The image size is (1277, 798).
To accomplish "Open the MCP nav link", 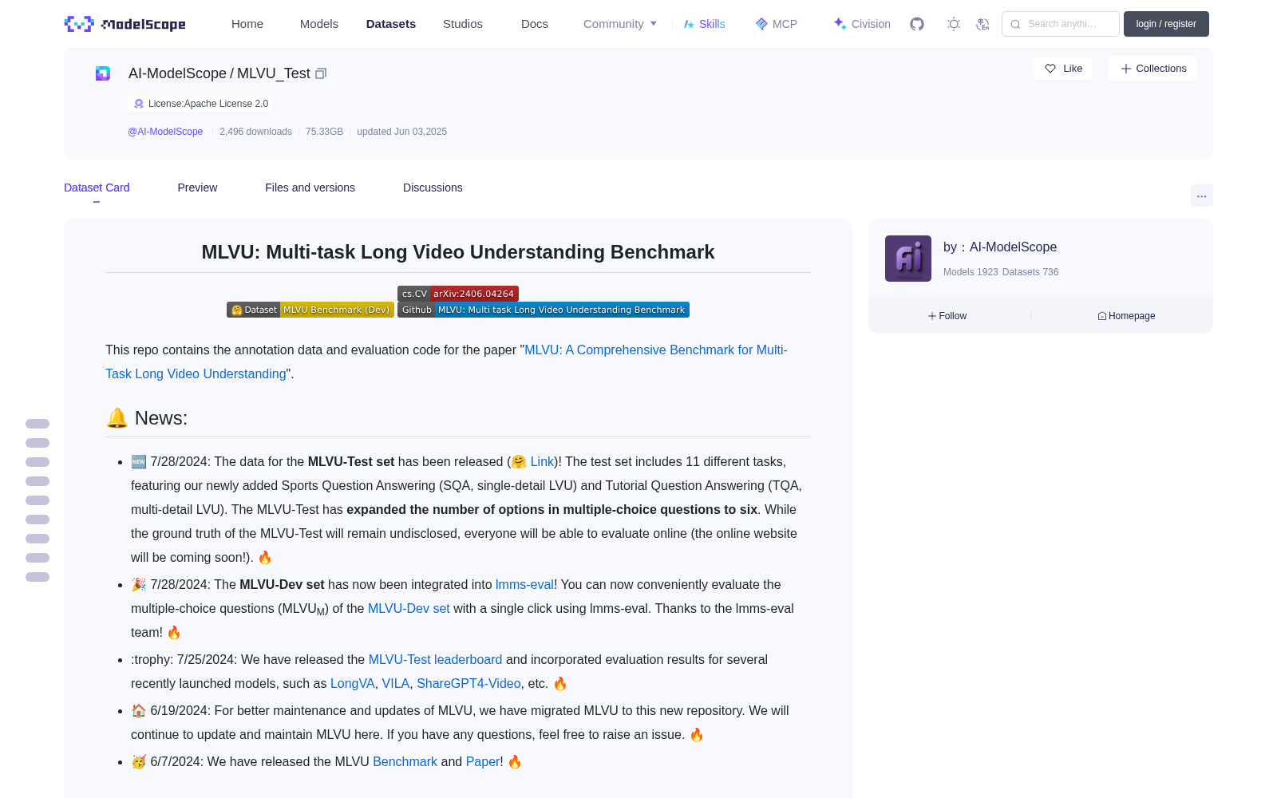I will click(785, 24).
